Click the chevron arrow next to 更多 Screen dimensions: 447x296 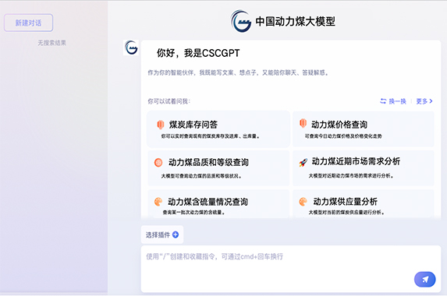point(431,101)
